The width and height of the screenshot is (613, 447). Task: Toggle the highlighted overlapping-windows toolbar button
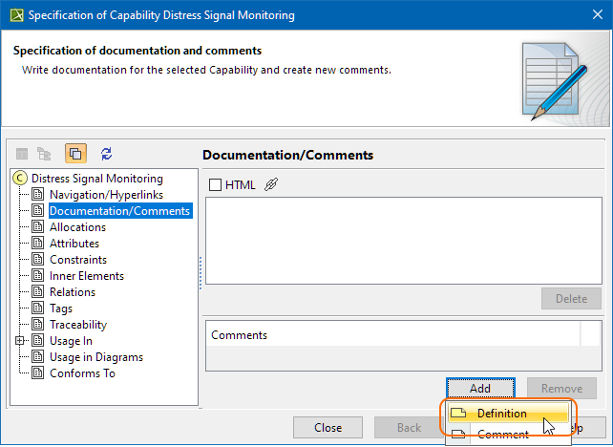pos(76,153)
